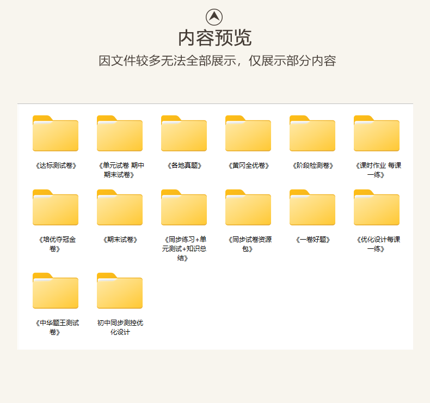Open the 《各地真题》 folder icon
Viewport: 430px width, 403px height.
184,133
